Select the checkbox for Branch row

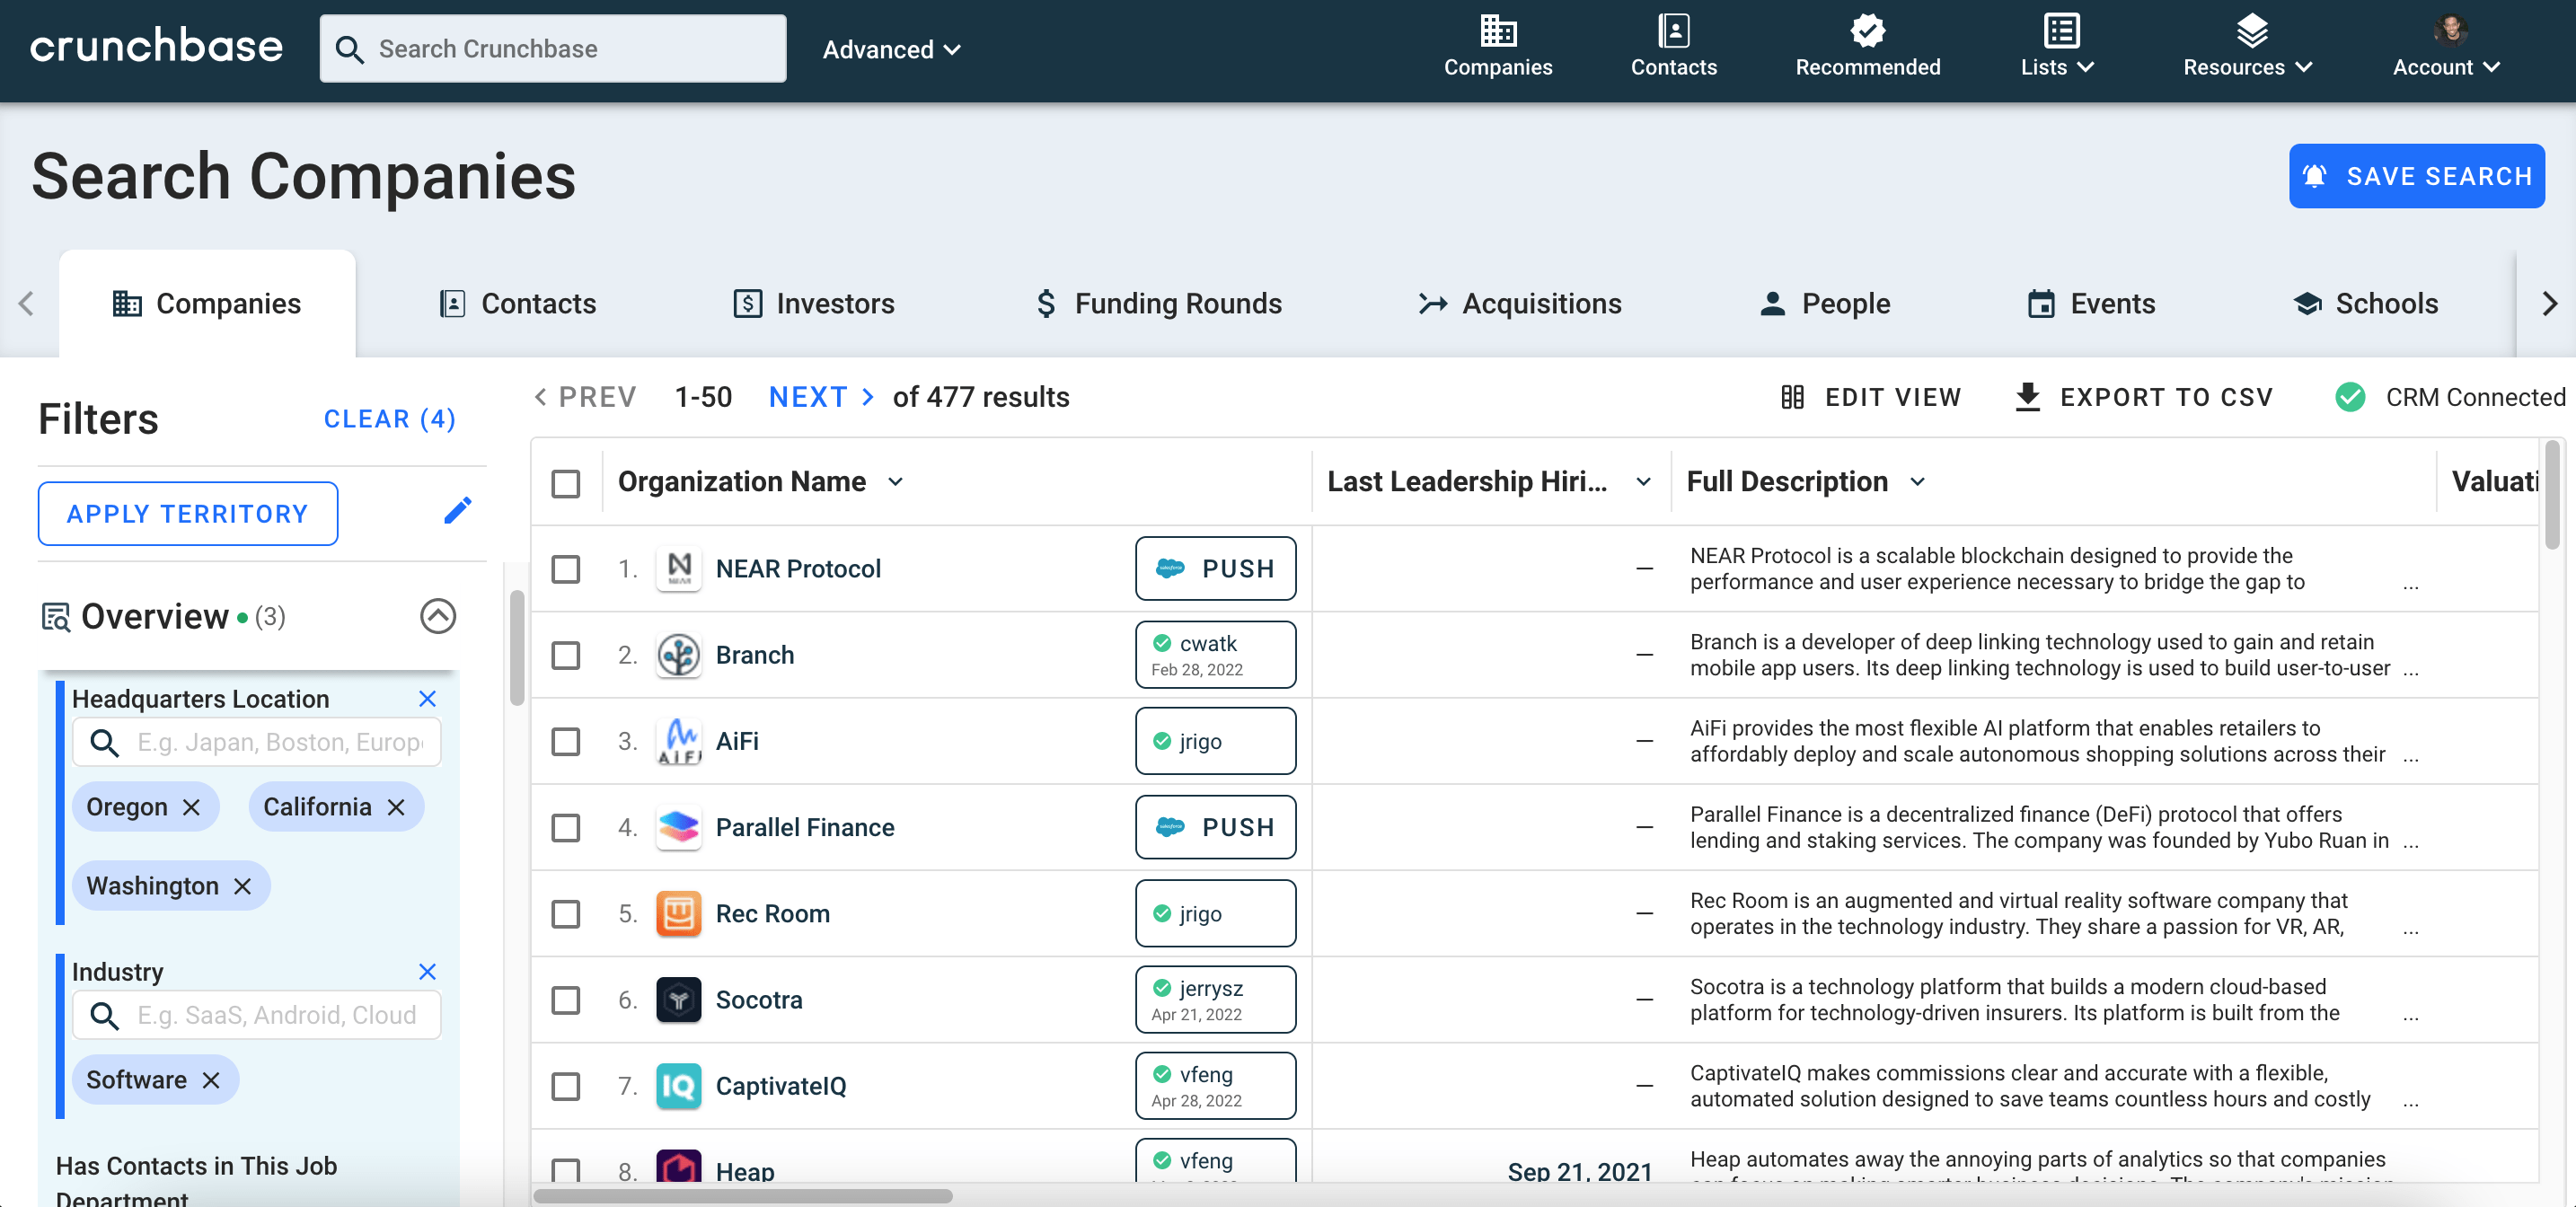coord(566,655)
